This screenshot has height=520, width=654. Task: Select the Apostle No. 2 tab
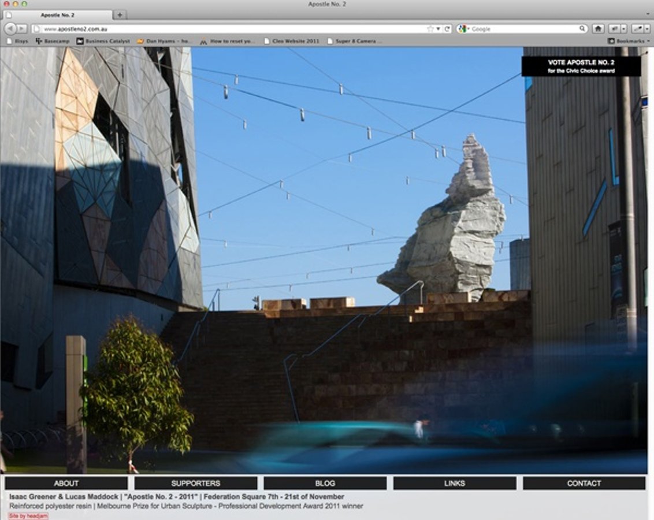point(58,14)
